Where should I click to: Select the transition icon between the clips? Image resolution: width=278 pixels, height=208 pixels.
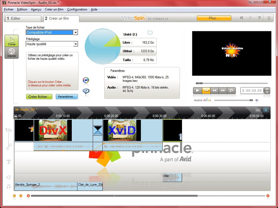tap(98, 131)
